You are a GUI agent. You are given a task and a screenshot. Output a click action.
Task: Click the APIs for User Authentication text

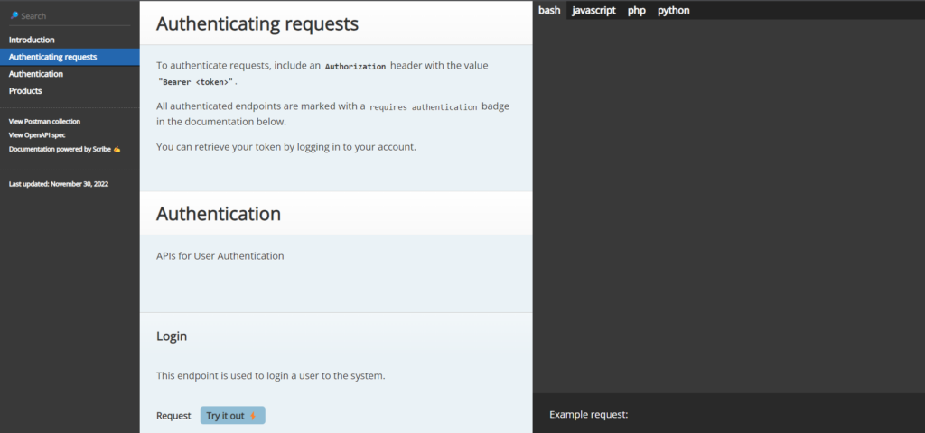click(x=220, y=256)
